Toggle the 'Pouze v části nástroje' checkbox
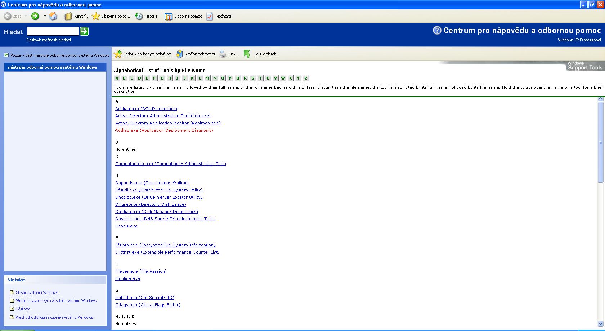Screen dimensions: 605x331 click(6, 55)
